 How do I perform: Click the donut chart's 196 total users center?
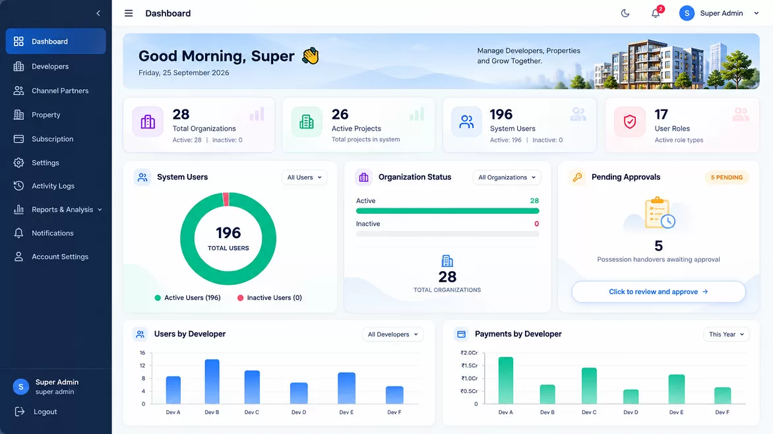point(228,239)
